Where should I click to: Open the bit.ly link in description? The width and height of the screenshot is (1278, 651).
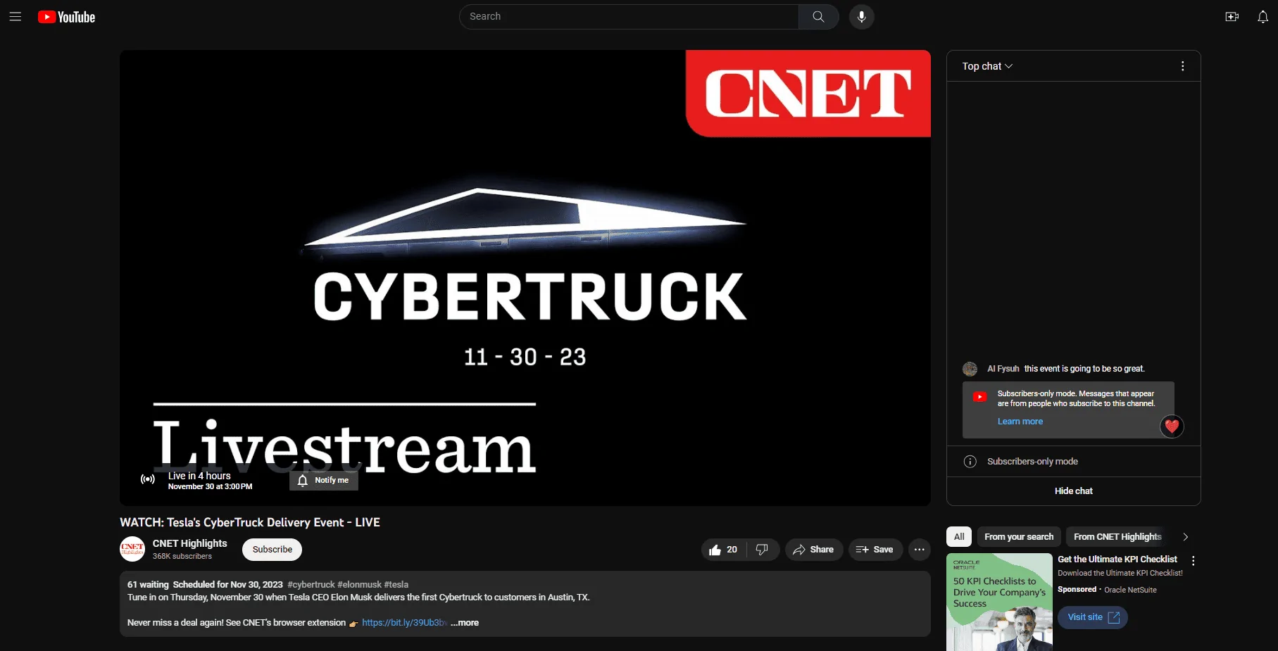(x=404, y=623)
